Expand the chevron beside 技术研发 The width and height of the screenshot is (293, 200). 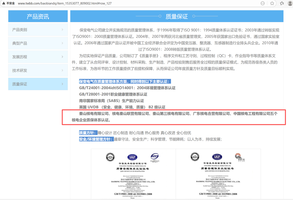[x=62, y=70]
